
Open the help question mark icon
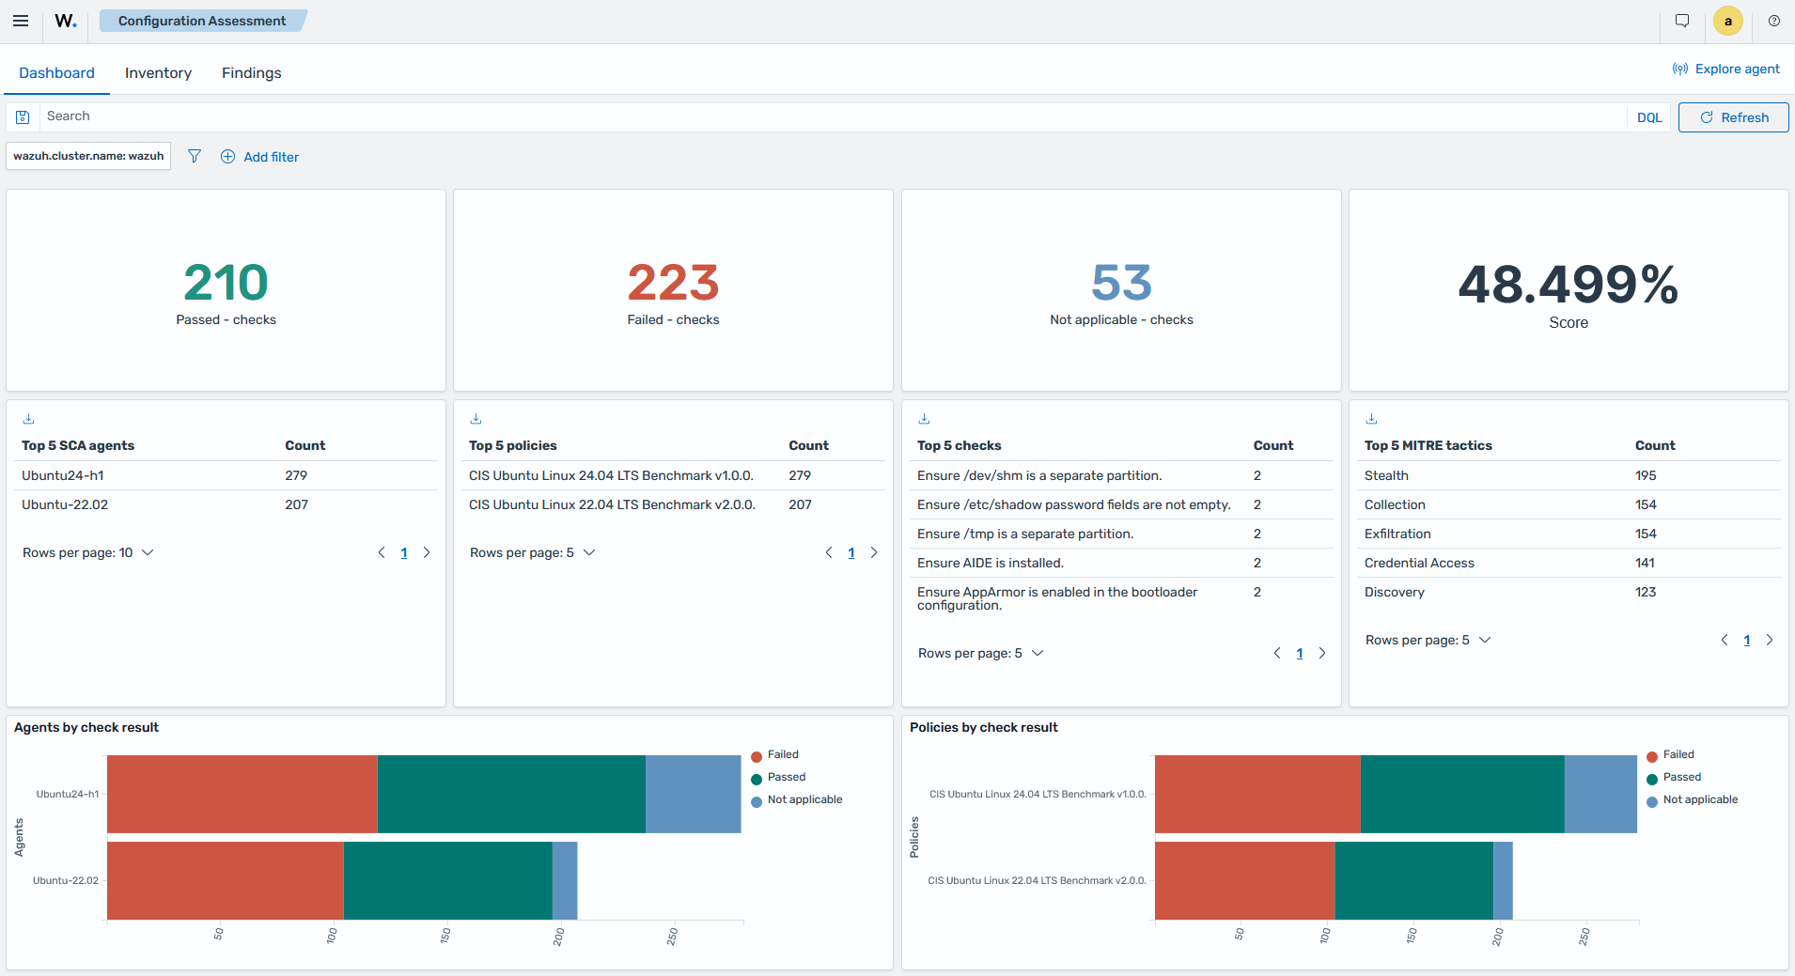pyautogui.click(x=1774, y=21)
